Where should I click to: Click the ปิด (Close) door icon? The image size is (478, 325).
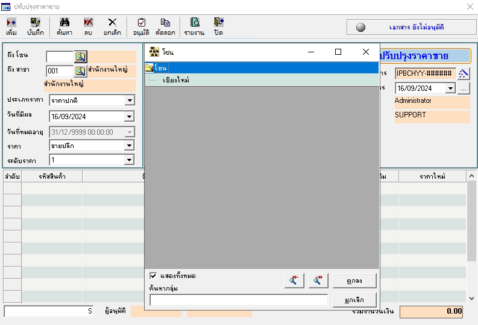coord(218,26)
